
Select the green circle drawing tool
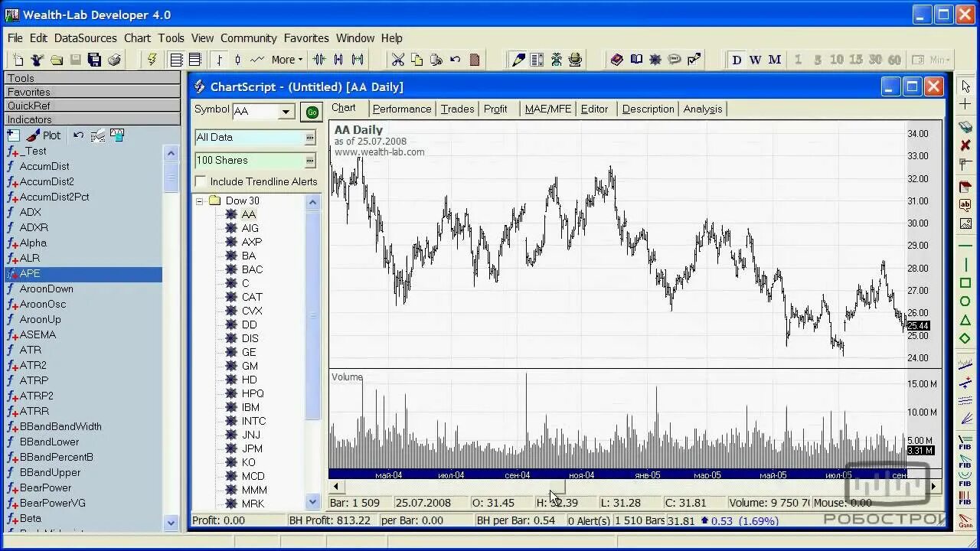[x=965, y=302]
